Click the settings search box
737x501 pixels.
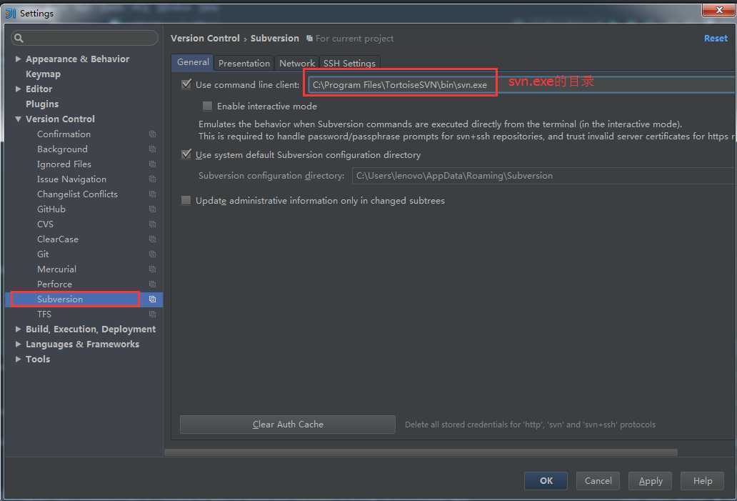[x=84, y=38]
